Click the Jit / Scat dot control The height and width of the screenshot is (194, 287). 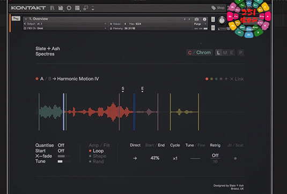[x=236, y=158]
